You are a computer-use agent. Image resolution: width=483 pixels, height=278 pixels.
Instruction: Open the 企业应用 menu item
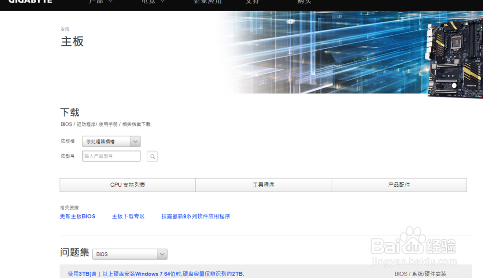click(207, 2)
